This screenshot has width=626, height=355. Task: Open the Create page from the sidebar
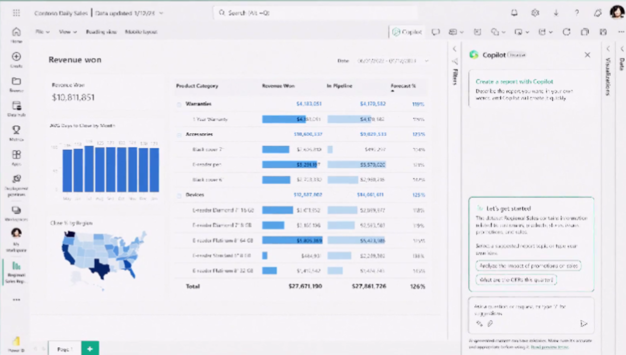[16, 60]
